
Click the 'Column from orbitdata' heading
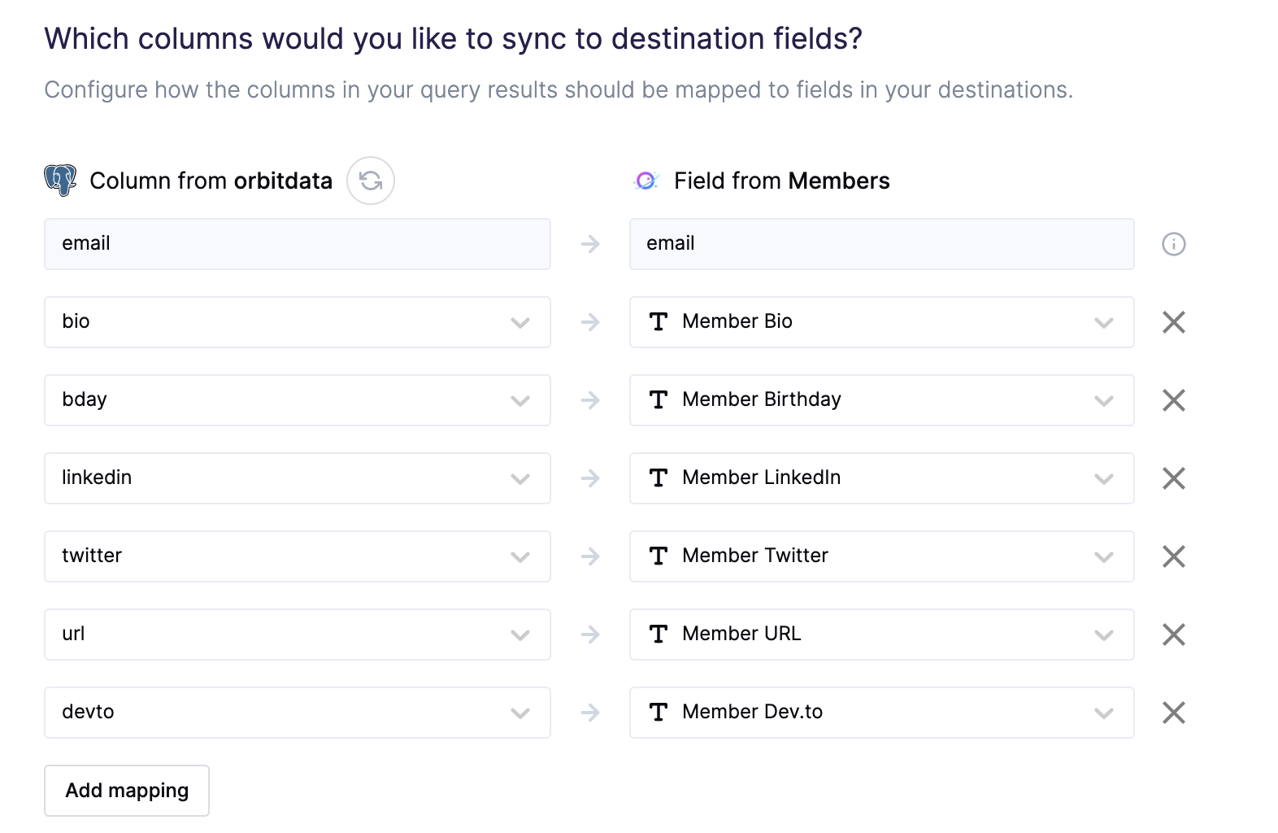(211, 181)
